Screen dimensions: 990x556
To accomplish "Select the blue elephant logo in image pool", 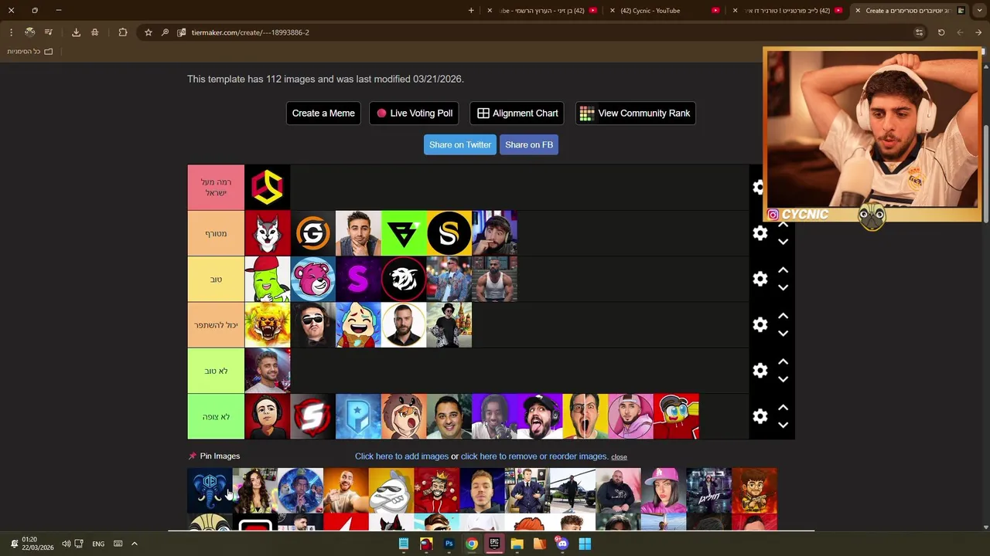I will tap(210, 490).
